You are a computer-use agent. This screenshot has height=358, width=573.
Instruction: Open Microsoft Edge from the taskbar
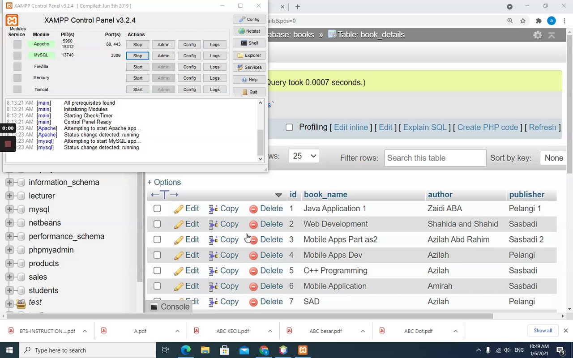[x=185, y=350]
